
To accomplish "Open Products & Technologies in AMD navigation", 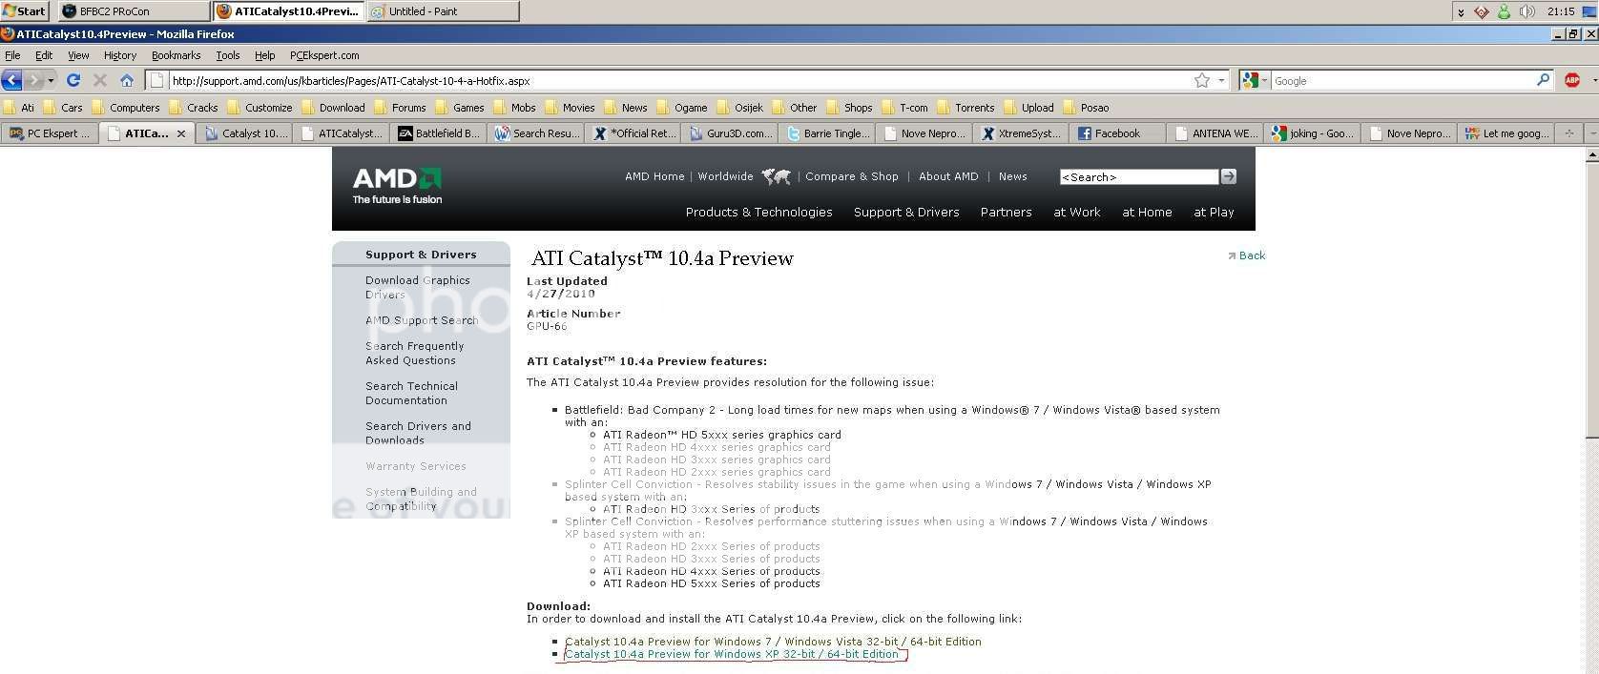I will (759, 213).
